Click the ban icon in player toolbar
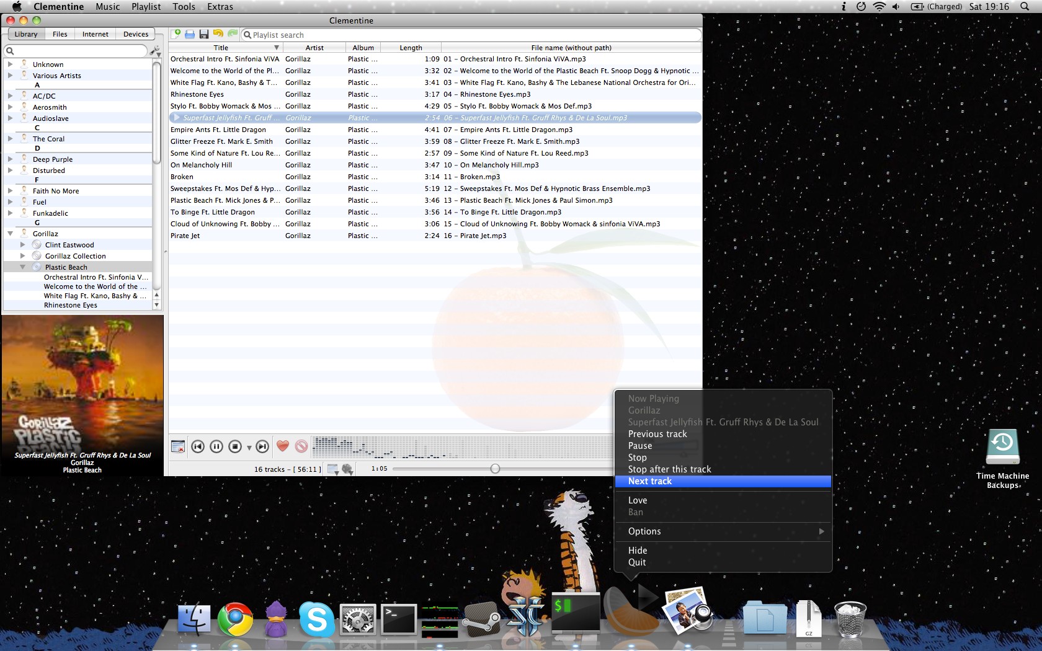1042x651 pixels. (x=301, y=446)
